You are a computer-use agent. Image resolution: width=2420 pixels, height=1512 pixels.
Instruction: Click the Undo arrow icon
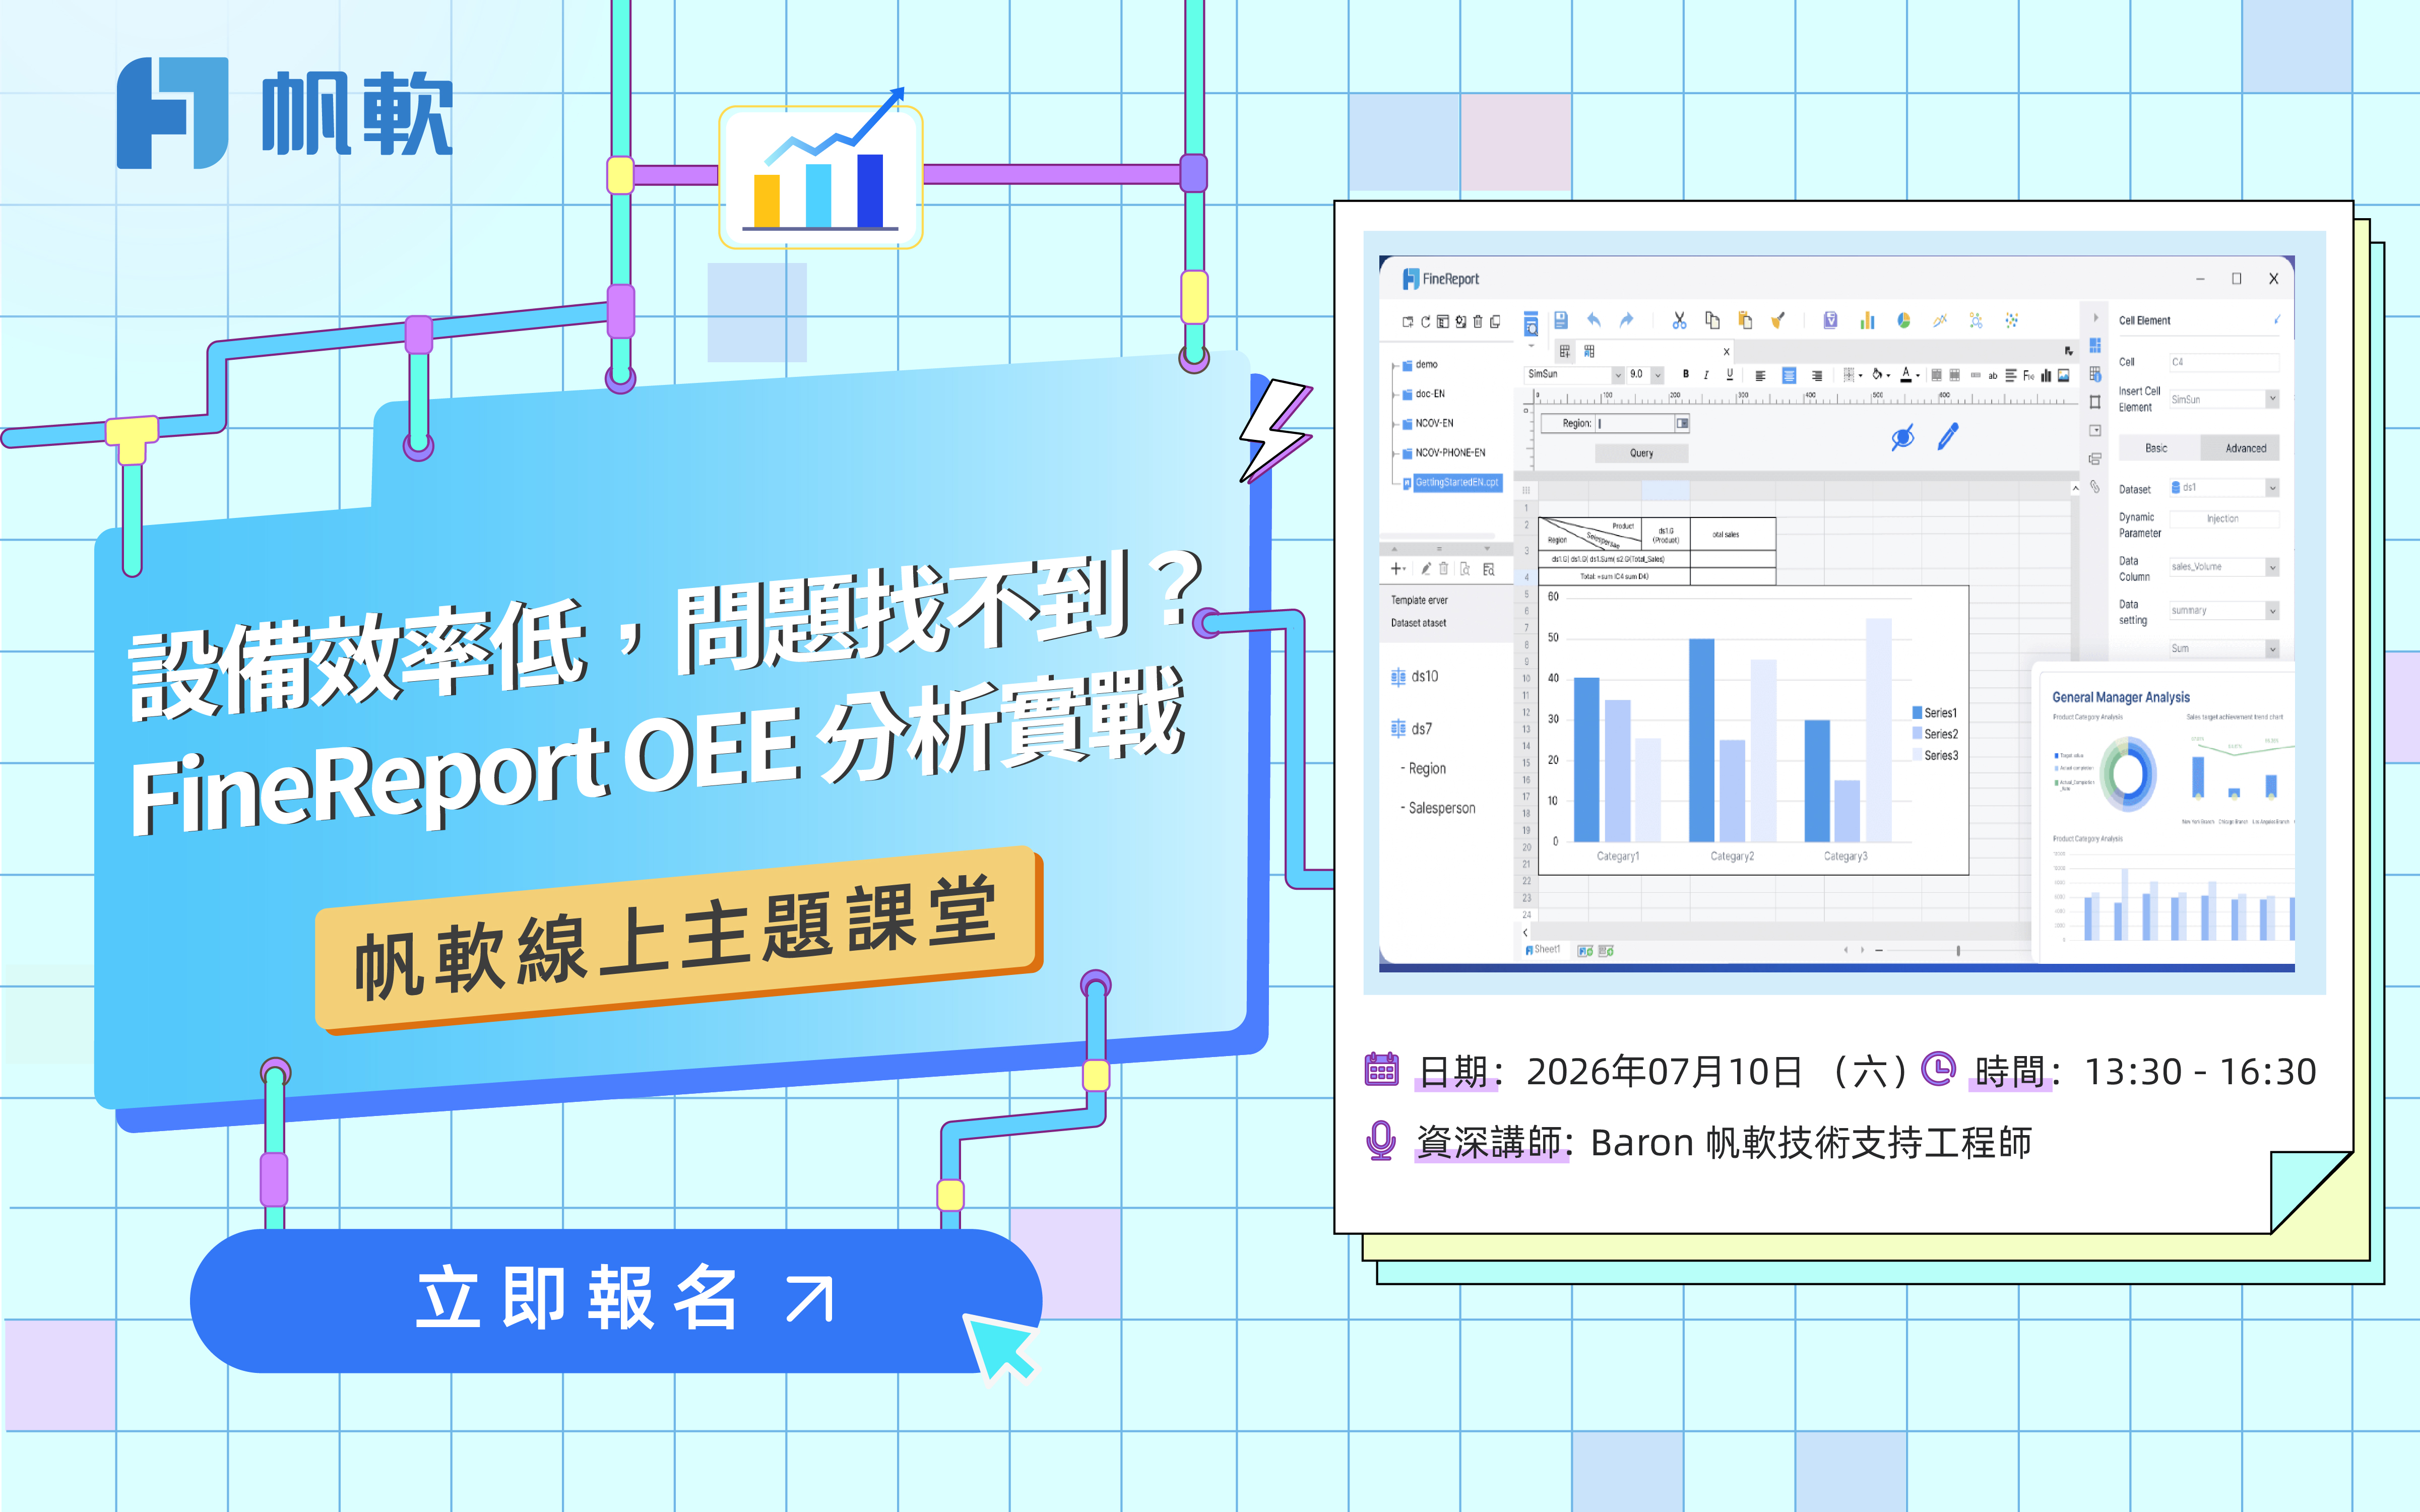pyautogui.click(x=1594, y=320)
